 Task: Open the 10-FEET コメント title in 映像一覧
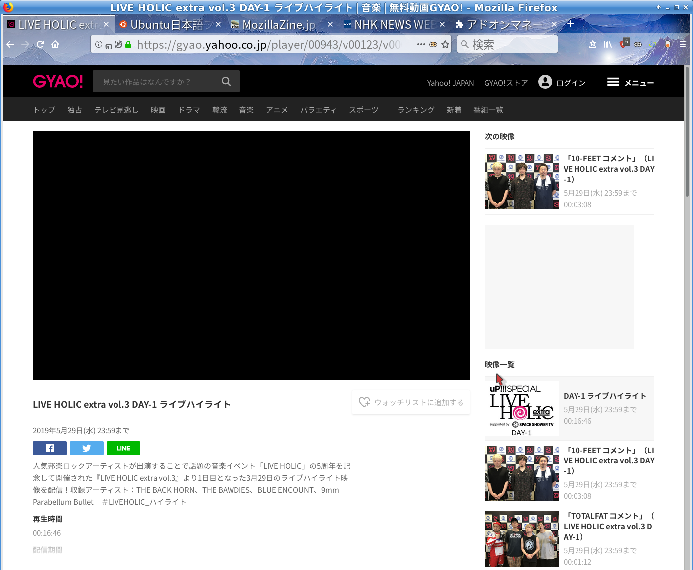pyautogui.click(x=609, y=460)
